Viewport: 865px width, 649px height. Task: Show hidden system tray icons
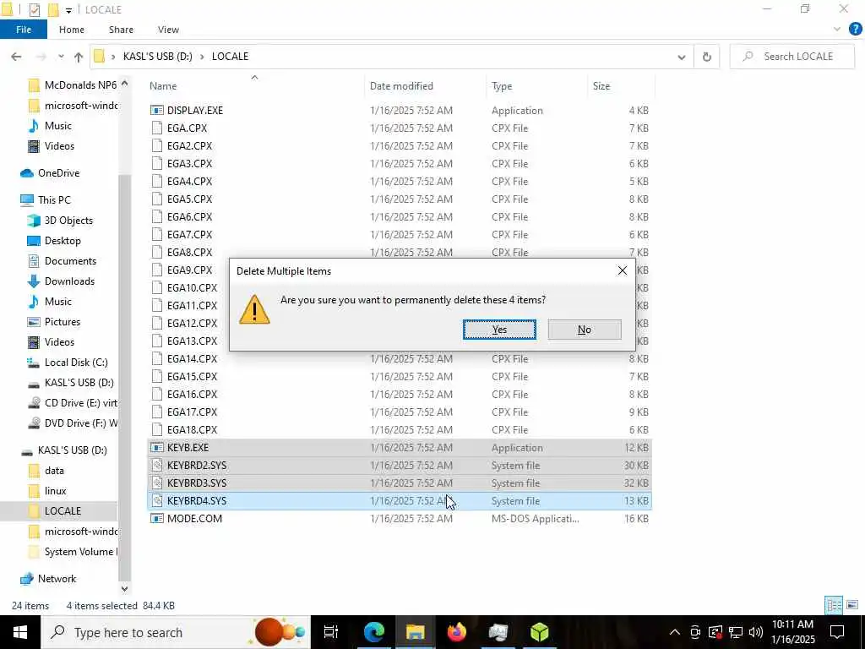[x=675, y=632]
